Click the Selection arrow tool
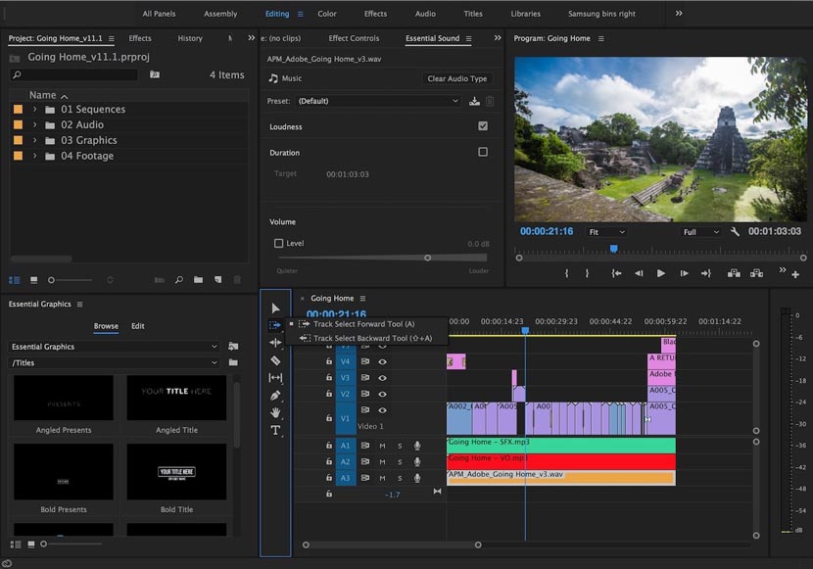Screen dimensions: 813x569 pos(275,309)
